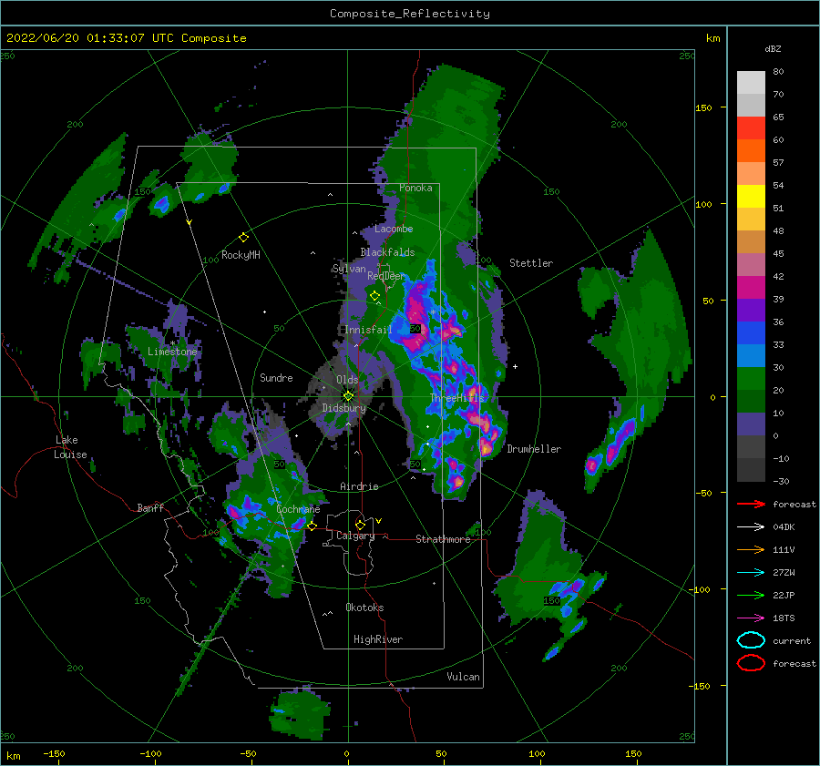Image resolution: width=820 pixels, height=766 pixels.
Task: Click the yellow km label at bottom left
Action: pos(13,756)
